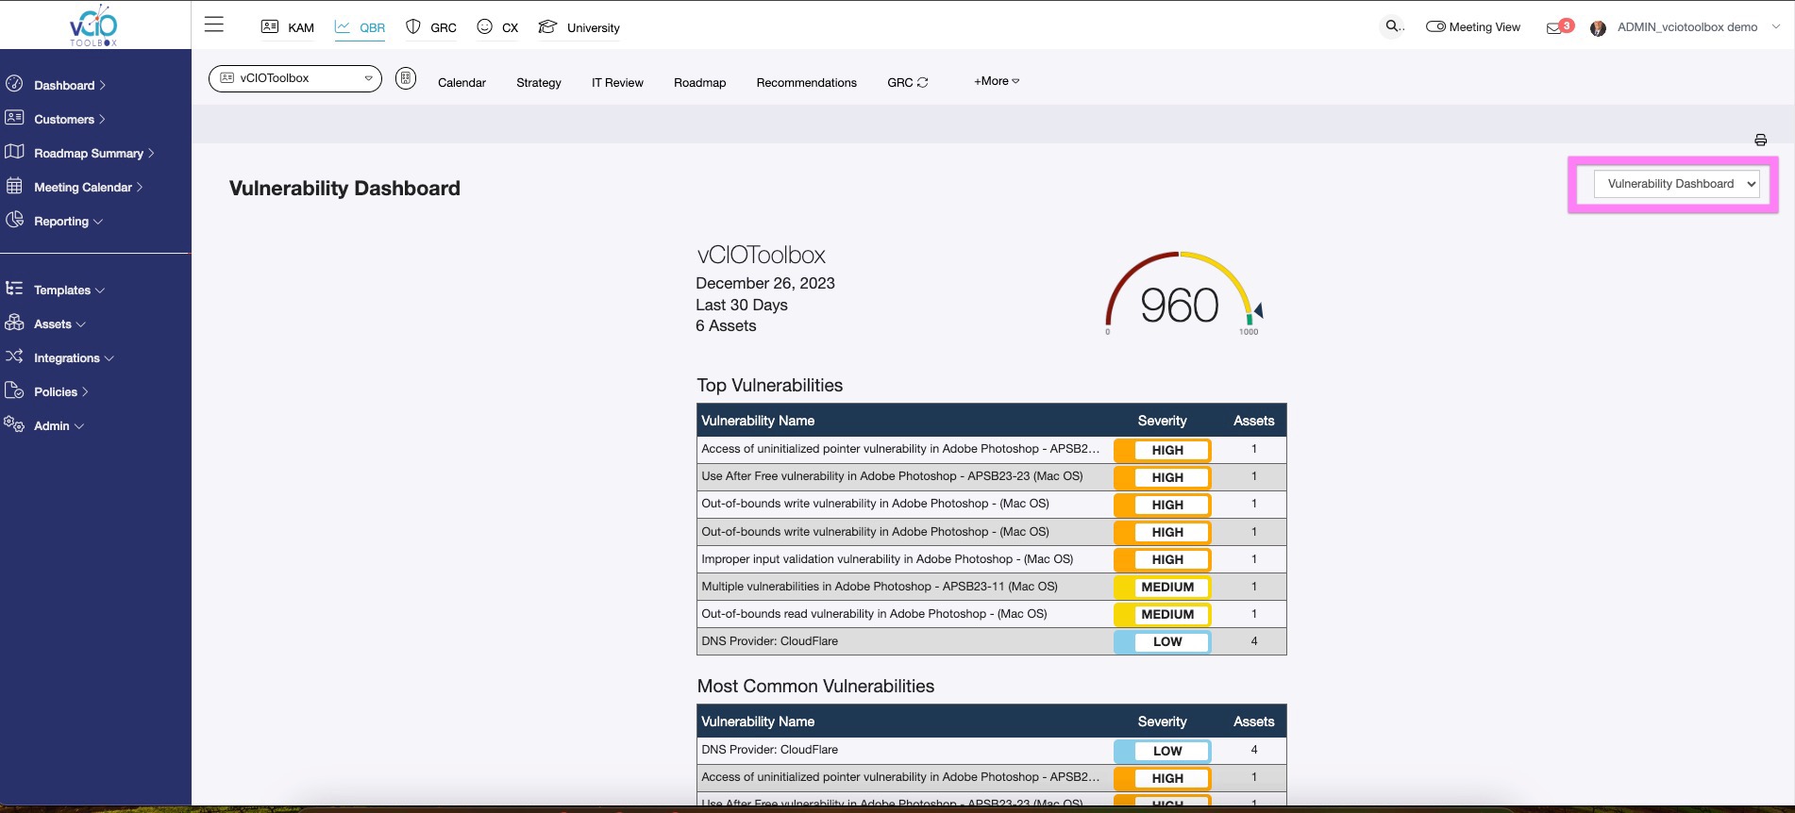1795x813 pixels.
Task: Click the Reporting pie chart icon
Action: pyautogui.click(x=14, y=220)
